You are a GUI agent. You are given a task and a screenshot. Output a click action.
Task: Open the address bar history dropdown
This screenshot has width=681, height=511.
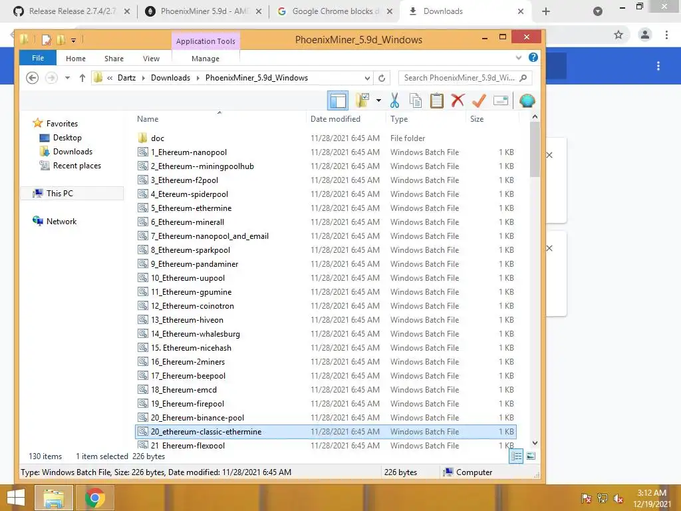pyautogui.click(x=367, y=79)
